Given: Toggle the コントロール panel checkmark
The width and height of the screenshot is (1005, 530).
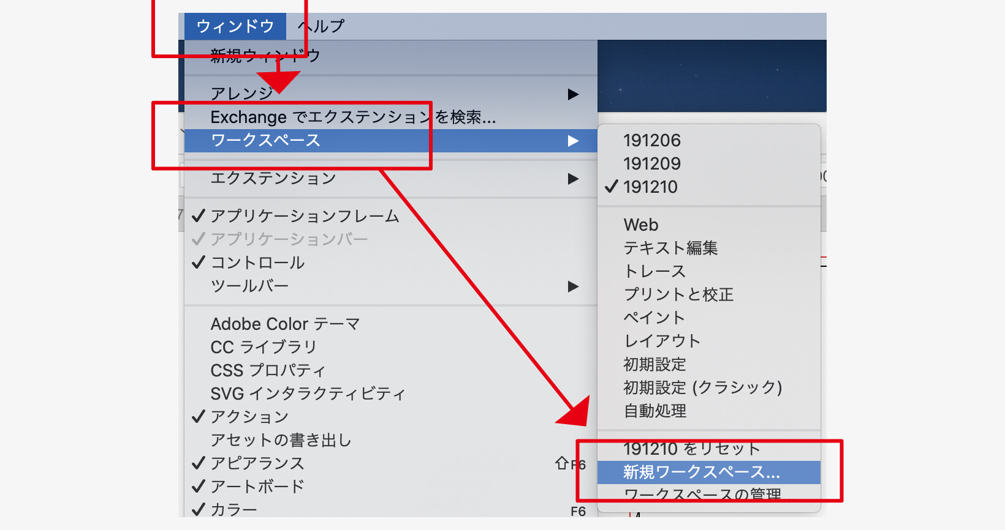Looking at the screenshot, I should pyautogui.click(x=257, y=263).
